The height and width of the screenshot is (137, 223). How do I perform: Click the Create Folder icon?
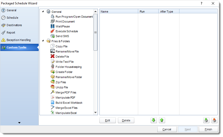click(x=53, y=72)
